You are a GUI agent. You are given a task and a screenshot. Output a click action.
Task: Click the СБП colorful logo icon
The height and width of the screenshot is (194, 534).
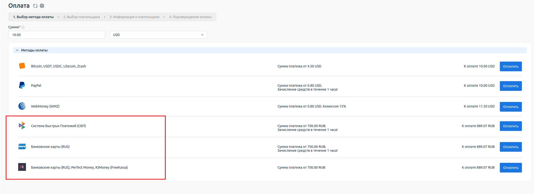coord(22,126)
